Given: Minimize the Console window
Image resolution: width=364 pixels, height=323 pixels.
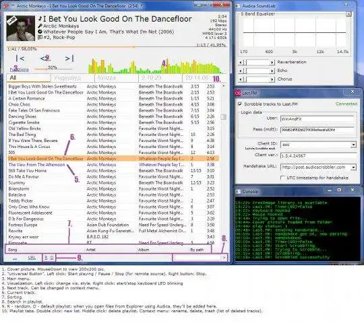Looking at the screenshot, I should click(330, 190).
